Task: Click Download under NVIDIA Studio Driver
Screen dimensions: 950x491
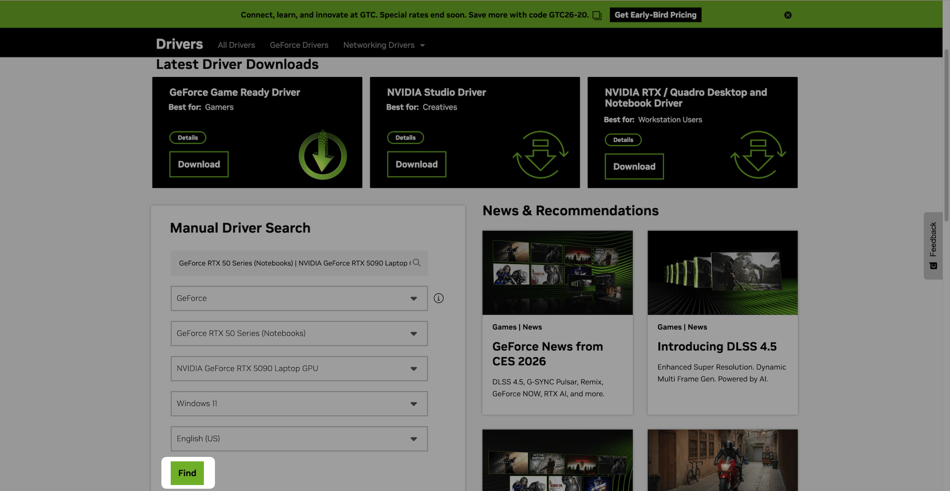Action: pyautogui.click(x=416, y=164)
